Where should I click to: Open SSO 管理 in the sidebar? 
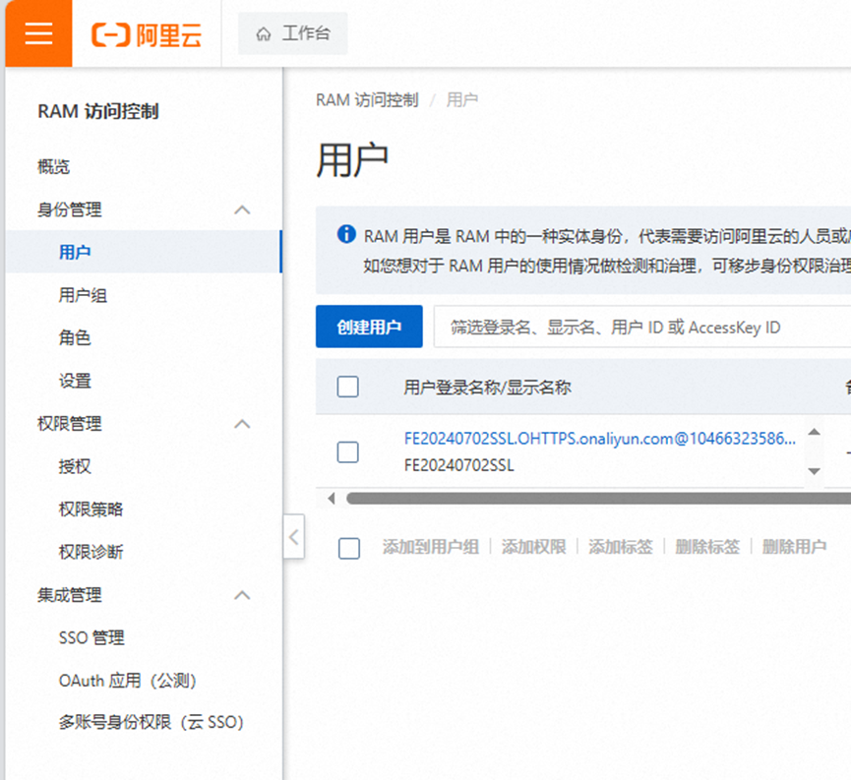coord(91,637)
